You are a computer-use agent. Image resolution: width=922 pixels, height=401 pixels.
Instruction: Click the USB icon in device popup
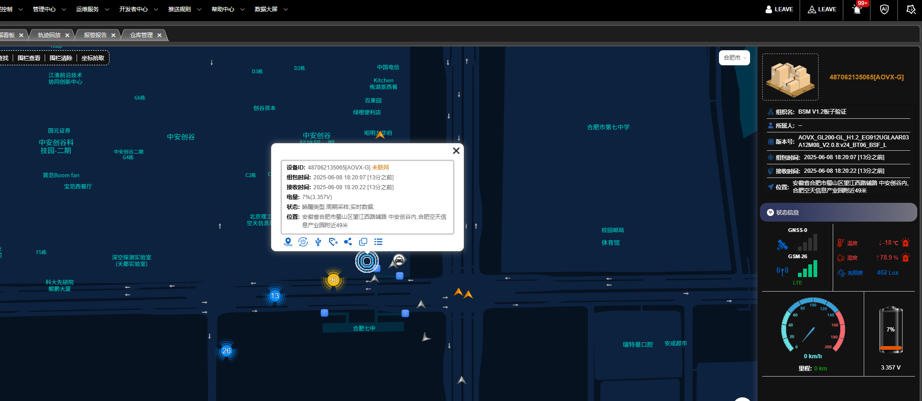tap(318, 242)
